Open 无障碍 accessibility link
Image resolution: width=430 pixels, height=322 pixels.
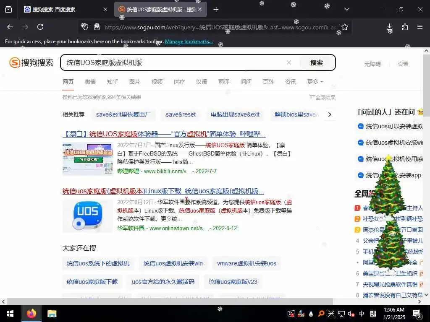tap(372, 64)
